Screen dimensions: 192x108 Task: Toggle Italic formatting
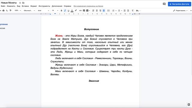pos(65,11)
